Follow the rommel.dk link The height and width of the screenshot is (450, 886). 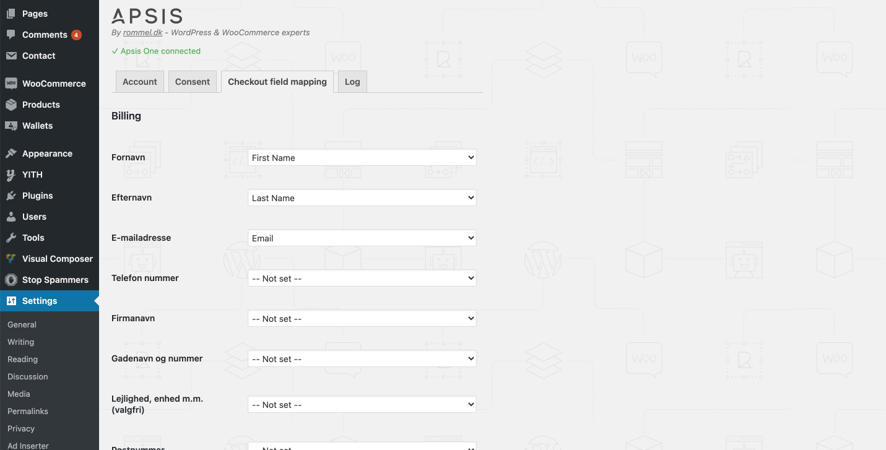coord(142,32)
